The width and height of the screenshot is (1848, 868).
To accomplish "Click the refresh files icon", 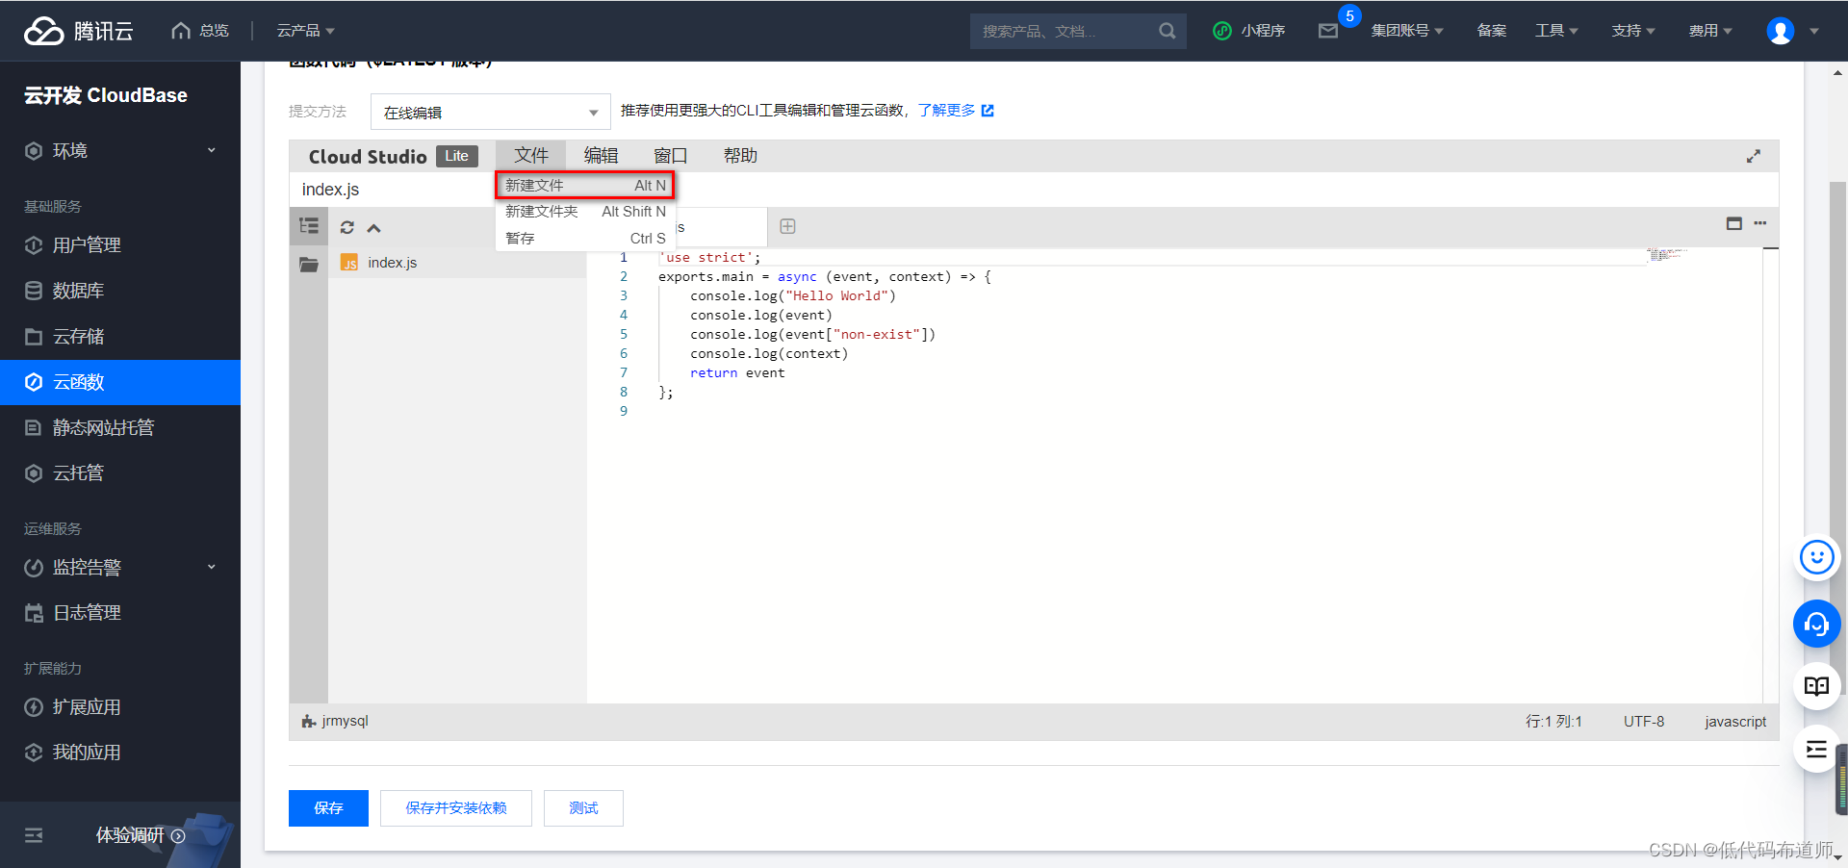I will click(346, 227).
